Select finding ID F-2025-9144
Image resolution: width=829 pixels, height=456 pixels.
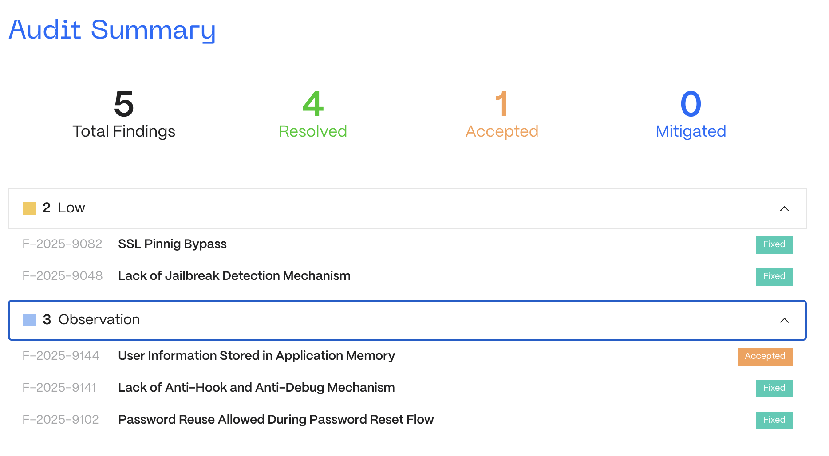[61, 356]
